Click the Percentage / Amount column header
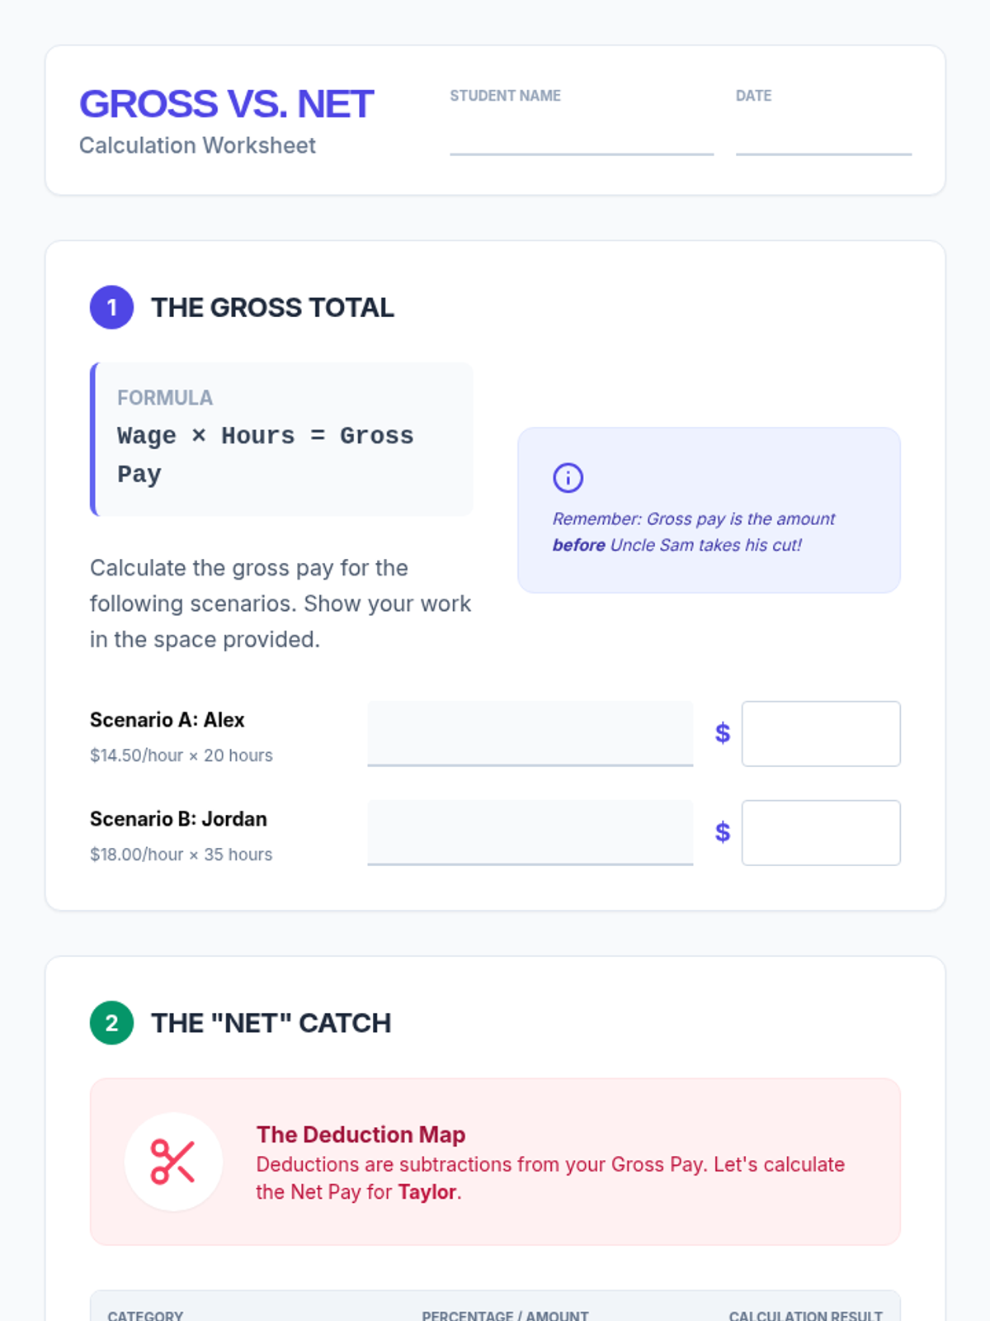Screen dimensions: 990x1321 [505, 1314]
